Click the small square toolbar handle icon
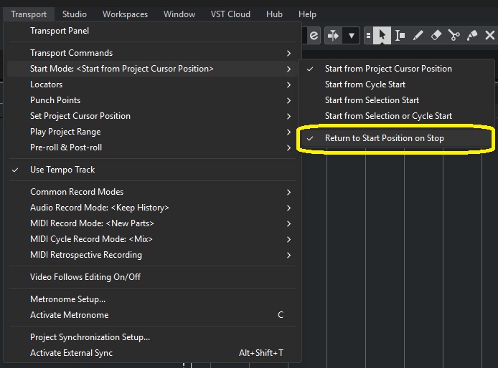The height and width of the screenshot is (368, 498). pos(368,35)
